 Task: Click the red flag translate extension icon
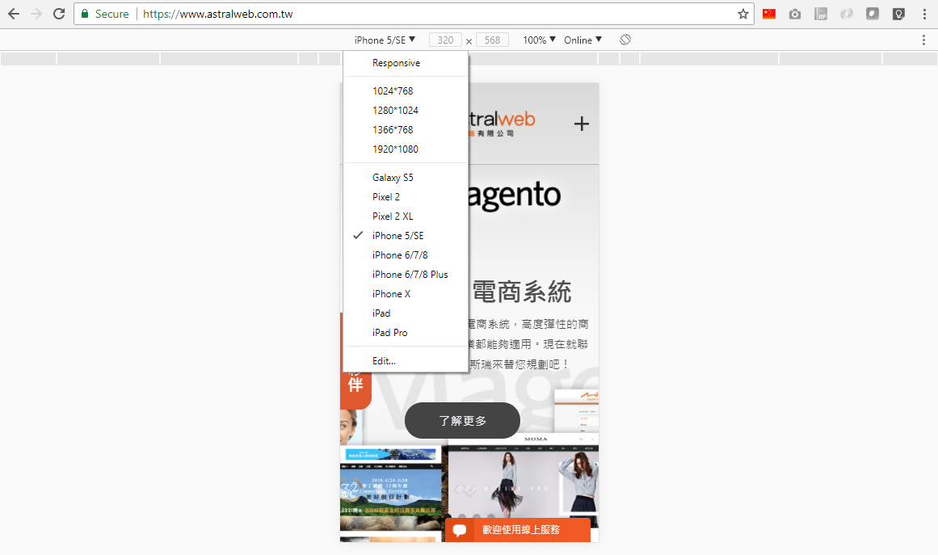coord(768,14)
